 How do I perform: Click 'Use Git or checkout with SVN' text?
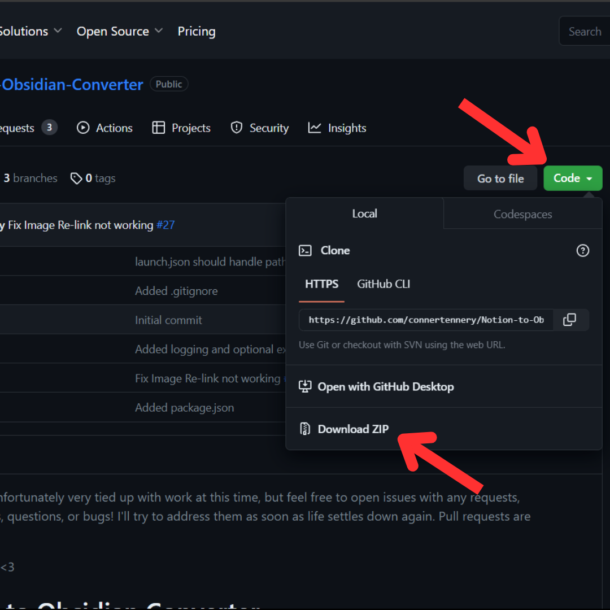click(402, 345)
